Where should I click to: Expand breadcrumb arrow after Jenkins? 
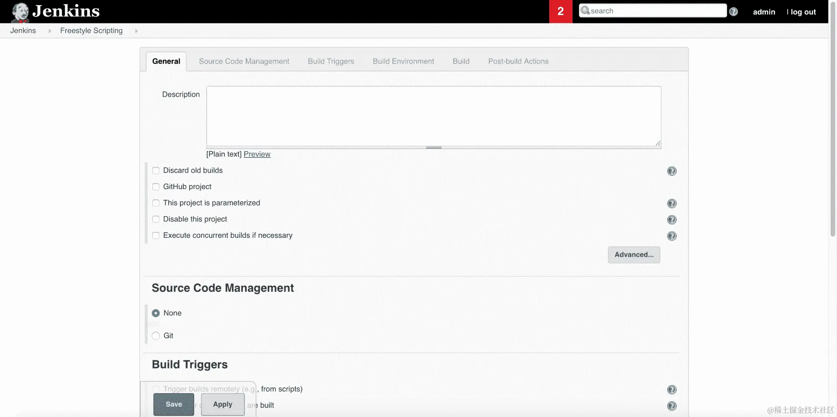tap(50, 31)
